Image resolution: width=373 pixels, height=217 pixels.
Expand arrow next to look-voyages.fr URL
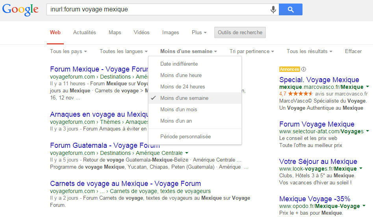(361, 168)
